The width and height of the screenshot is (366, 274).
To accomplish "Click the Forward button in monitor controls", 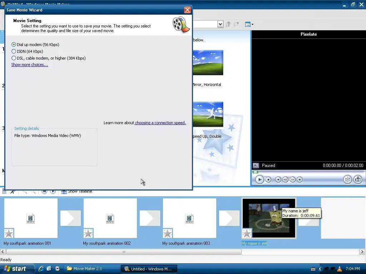I will [x=300, y=180].
